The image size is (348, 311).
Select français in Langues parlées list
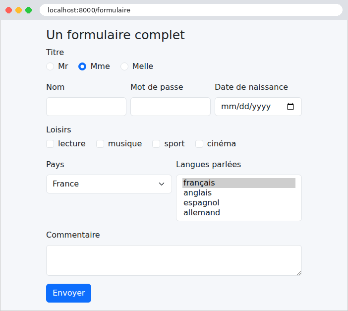[239, 183]
